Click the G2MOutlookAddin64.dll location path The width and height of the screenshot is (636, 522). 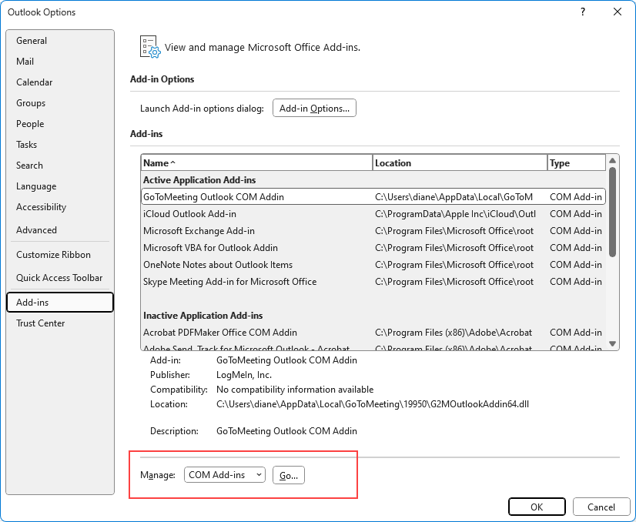coord(373,404)
